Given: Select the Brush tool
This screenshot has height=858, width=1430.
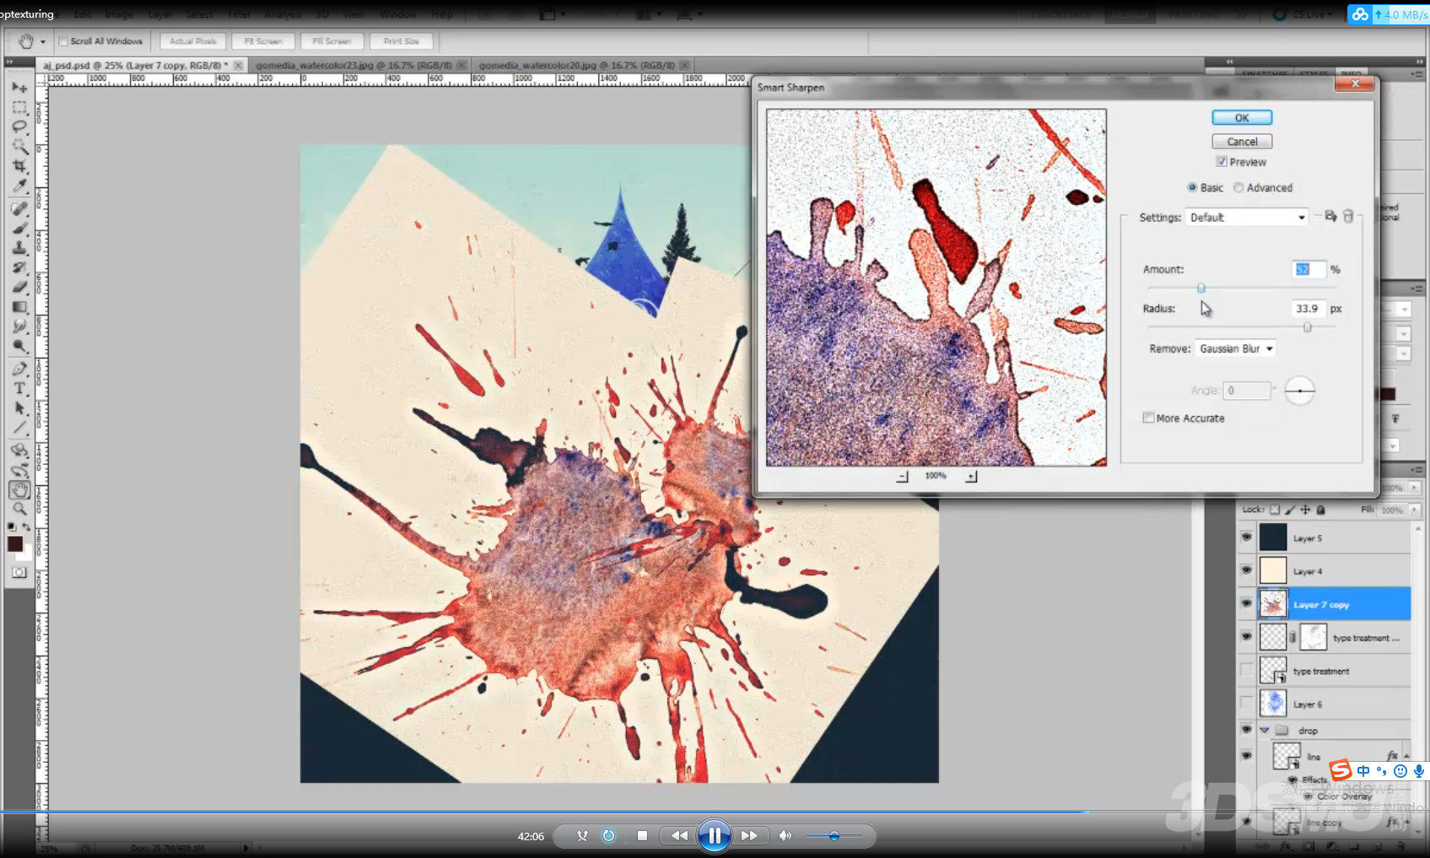Looking at the screenshot, I should pos(19,228).
